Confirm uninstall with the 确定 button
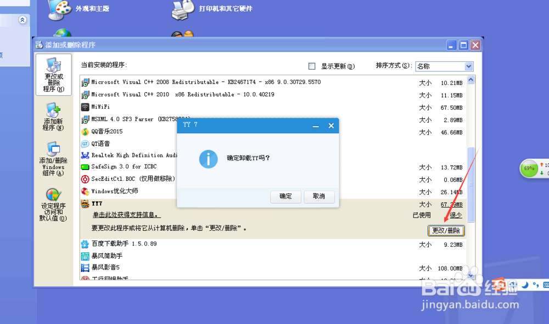 pos(285,196)
